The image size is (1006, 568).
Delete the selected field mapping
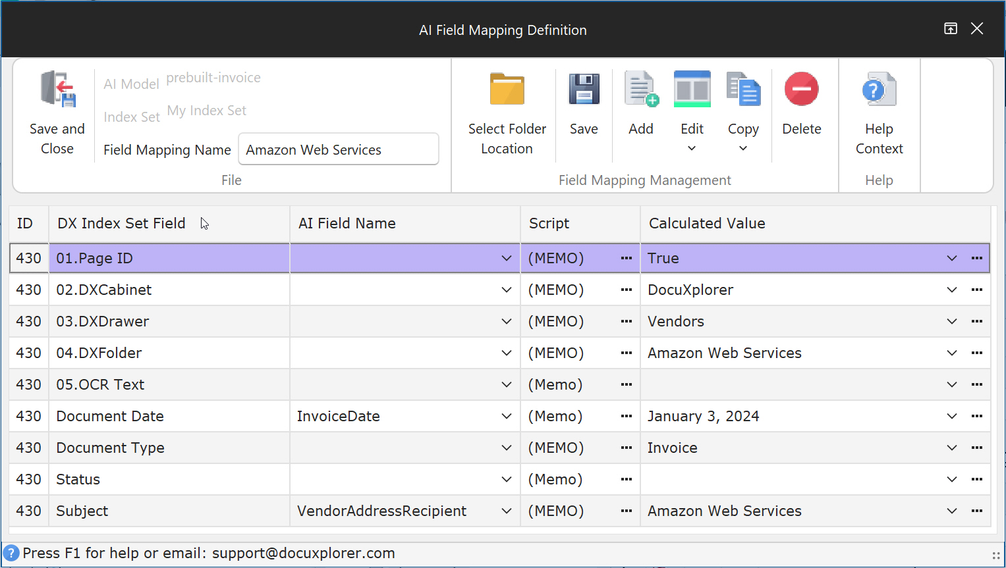801,90
